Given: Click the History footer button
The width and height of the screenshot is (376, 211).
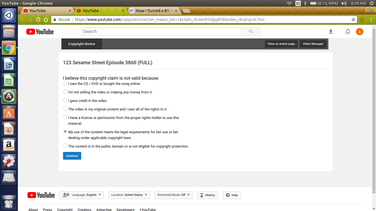Looking at the screenshot, I should 208,195.
